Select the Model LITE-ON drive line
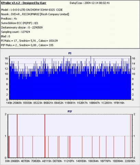This screenshot has height=165, width=140. tap(32, 10)
